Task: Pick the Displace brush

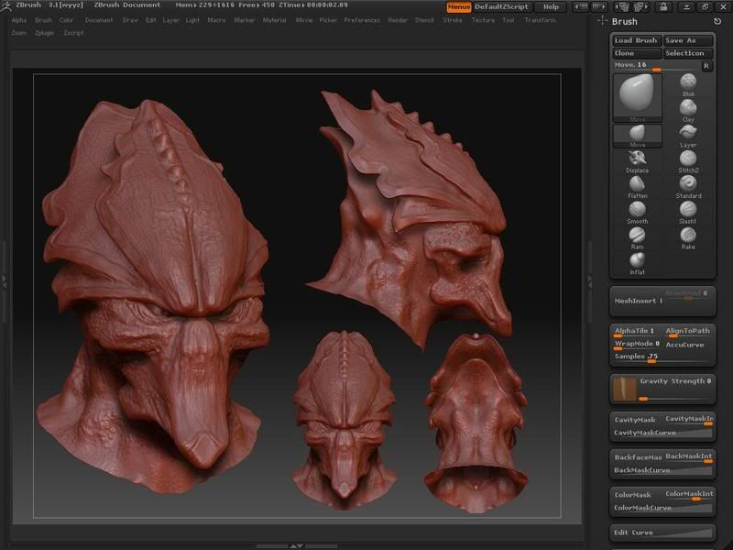Action: point(637,159)
